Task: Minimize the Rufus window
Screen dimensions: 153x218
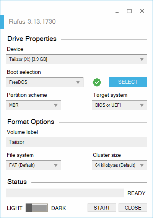Action: (117, 11)
